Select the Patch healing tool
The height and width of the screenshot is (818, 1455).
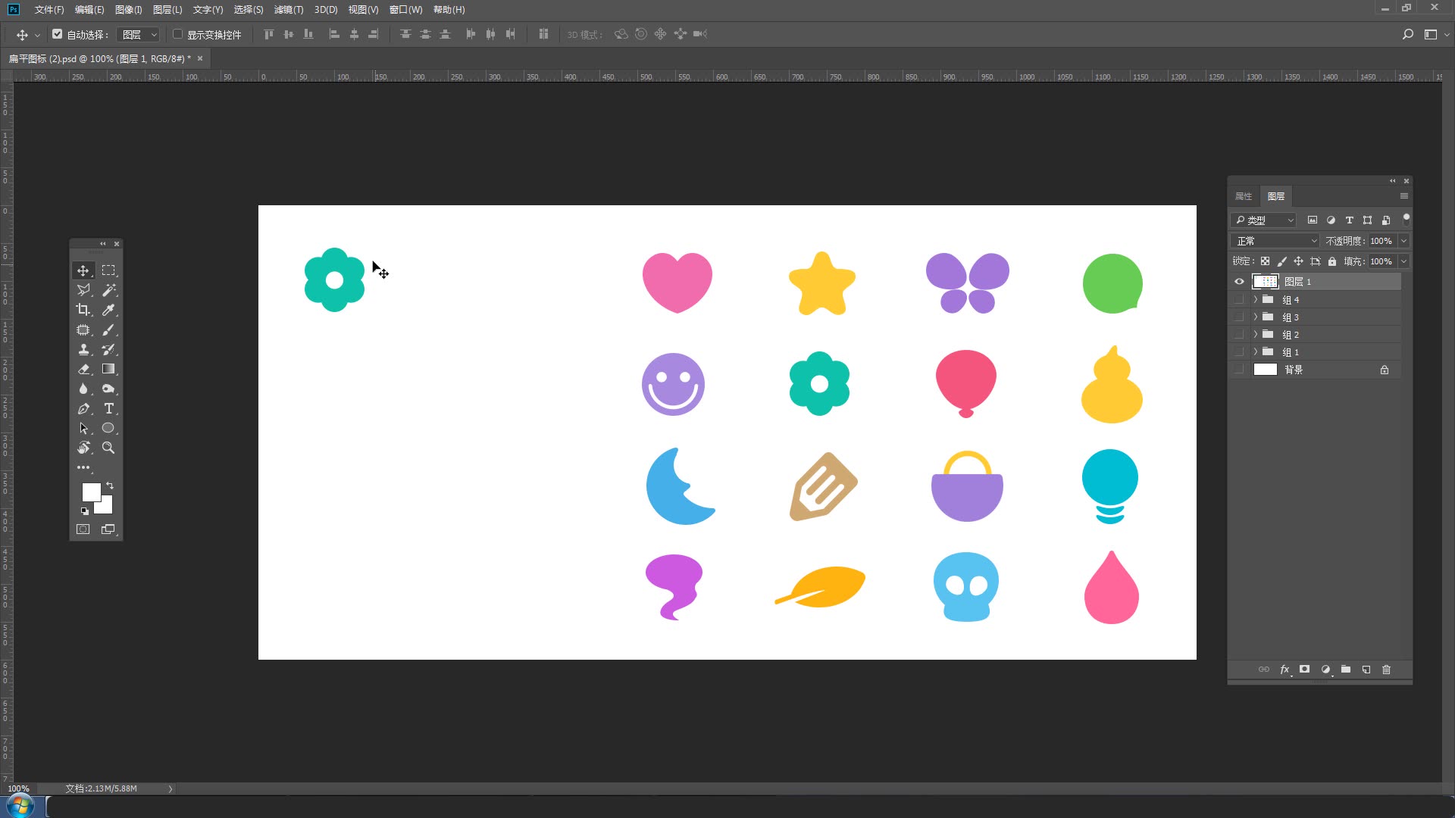point(83,329)
